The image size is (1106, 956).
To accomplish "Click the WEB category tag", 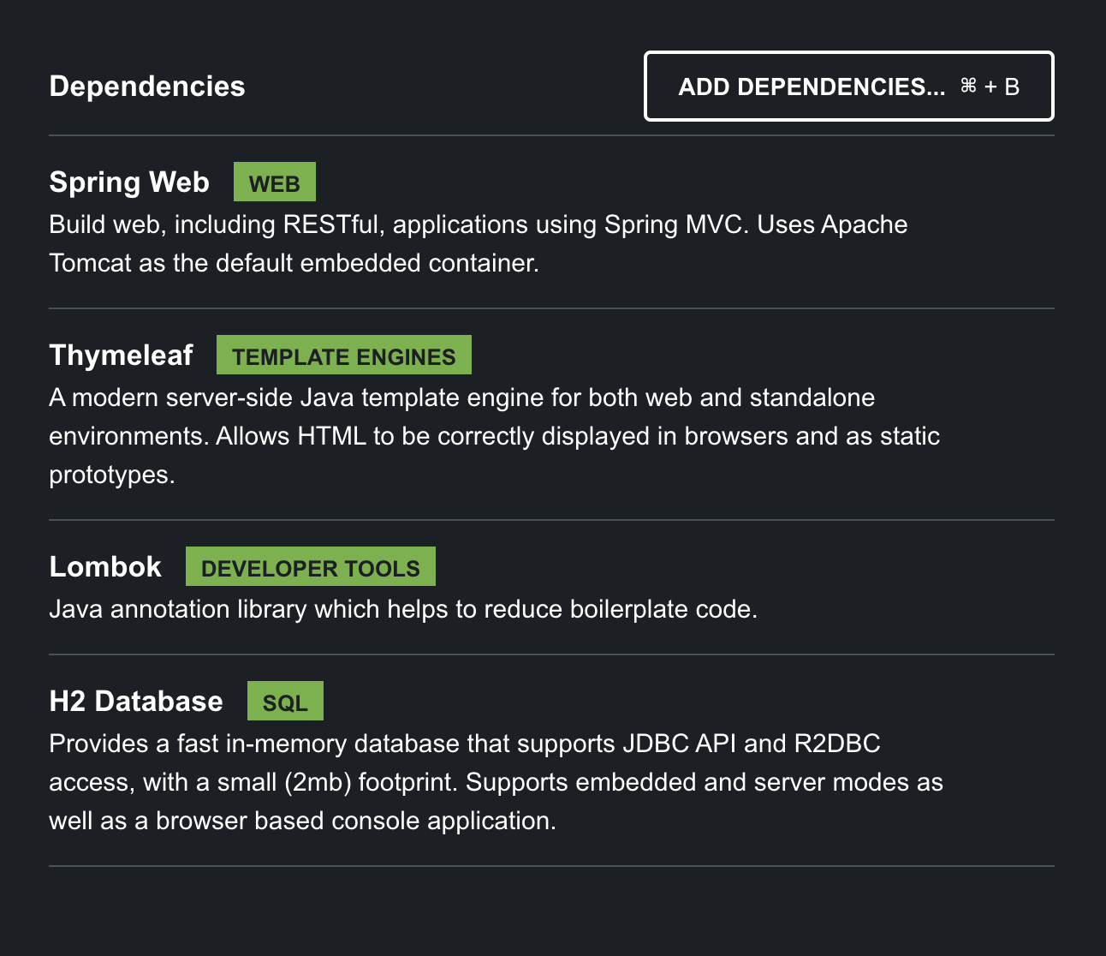I will (275, 182).
